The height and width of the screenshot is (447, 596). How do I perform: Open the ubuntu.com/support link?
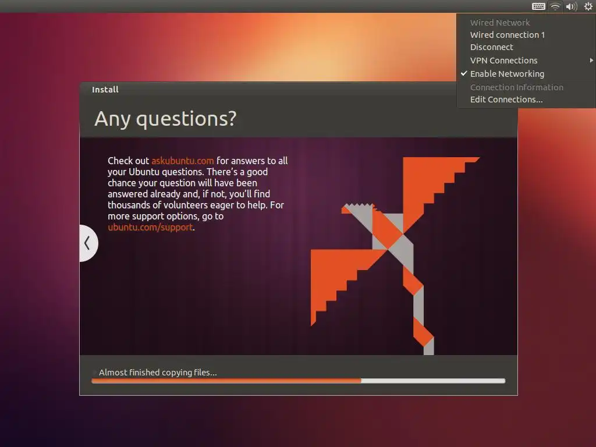click(x=150, y=228)
